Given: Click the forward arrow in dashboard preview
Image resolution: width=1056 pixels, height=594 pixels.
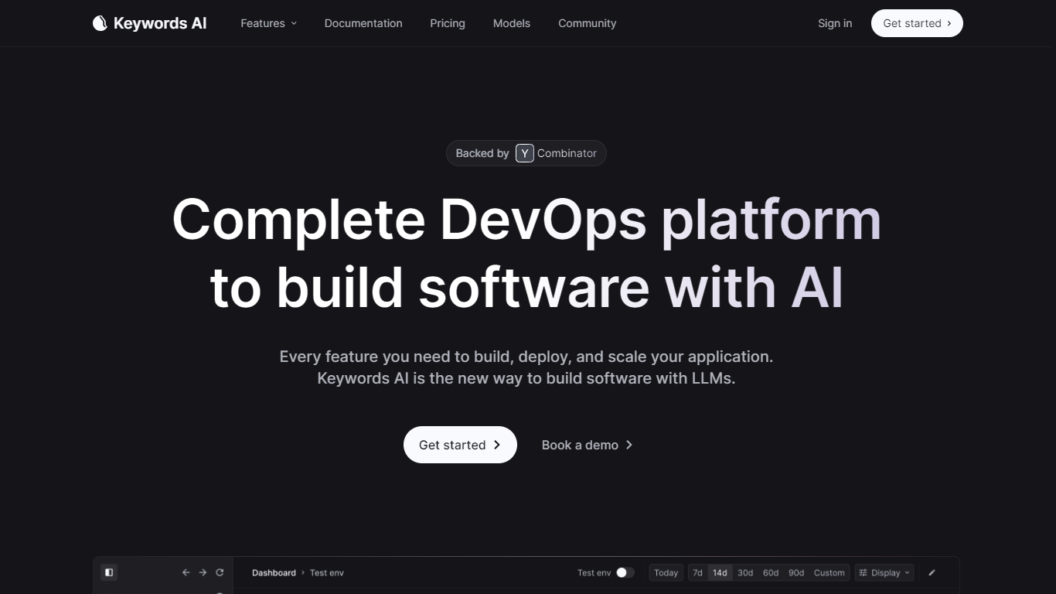Looking at the screenshot, I should [203, 572].
